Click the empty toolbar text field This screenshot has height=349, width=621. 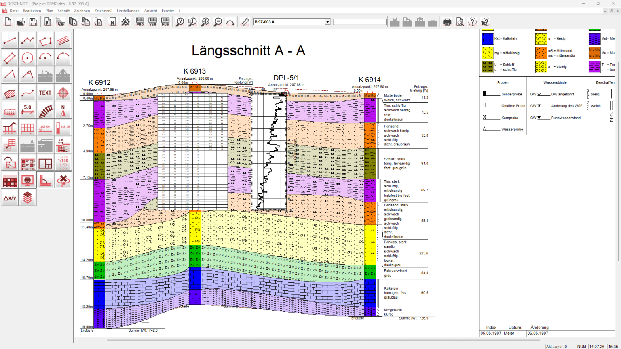(x=359, y=22)
